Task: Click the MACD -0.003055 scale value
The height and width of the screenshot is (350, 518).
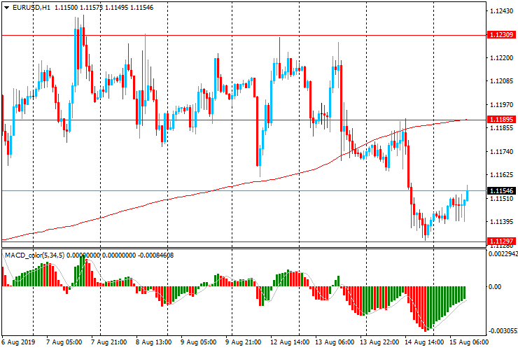Action: click(x=503, y=331)
